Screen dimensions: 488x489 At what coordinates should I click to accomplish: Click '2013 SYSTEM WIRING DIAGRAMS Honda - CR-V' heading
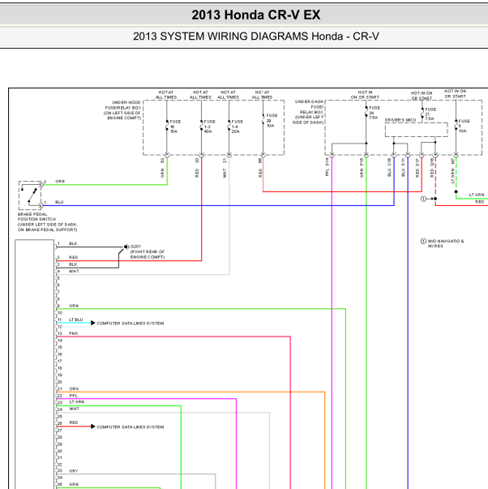pos(255,36)
